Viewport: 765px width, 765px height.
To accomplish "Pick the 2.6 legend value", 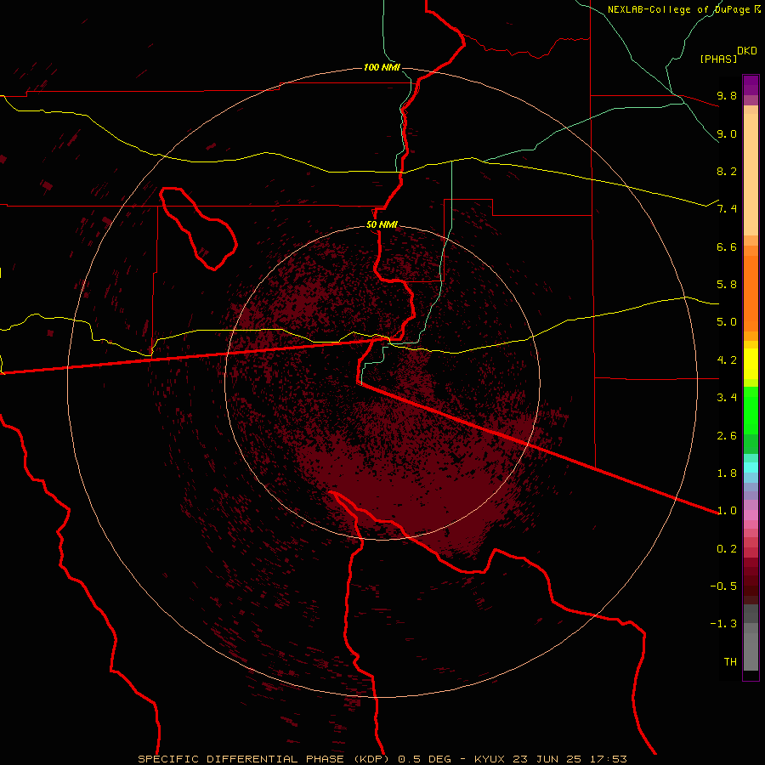I will (x=727, y=436).
